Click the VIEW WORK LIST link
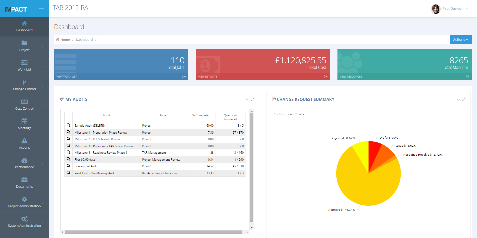This screenshot has width=477, height=238. (x=67, y=77)
